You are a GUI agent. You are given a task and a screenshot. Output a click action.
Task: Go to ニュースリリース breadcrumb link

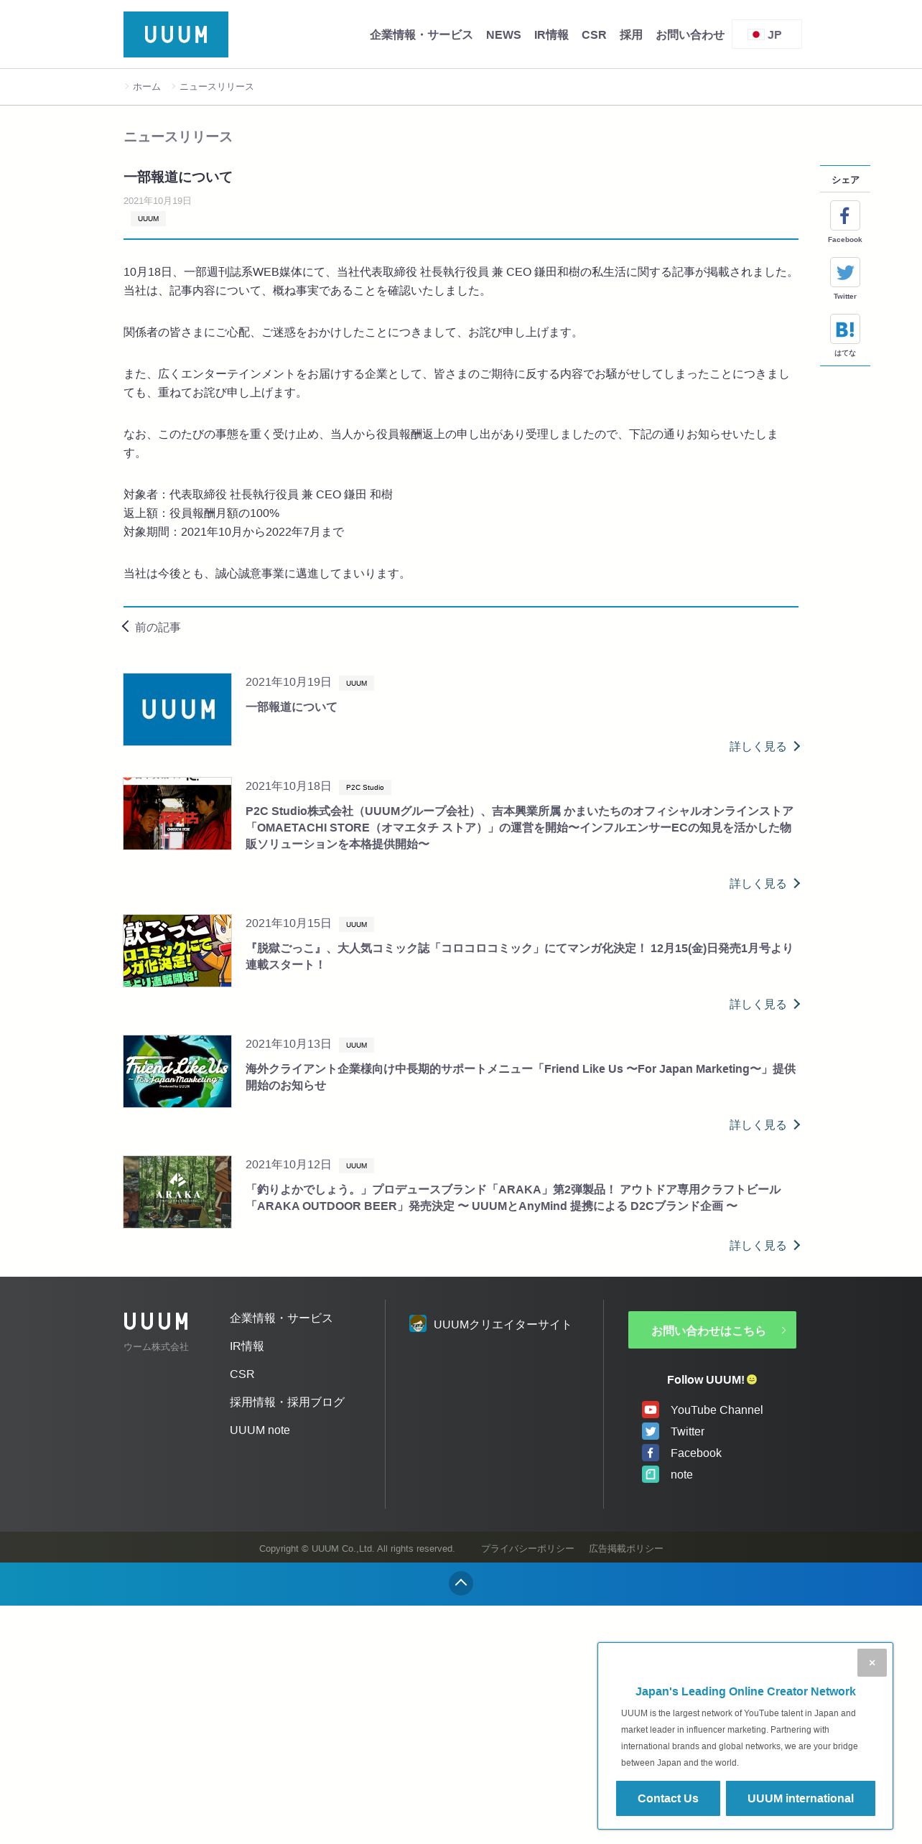(x=216, y=87)
